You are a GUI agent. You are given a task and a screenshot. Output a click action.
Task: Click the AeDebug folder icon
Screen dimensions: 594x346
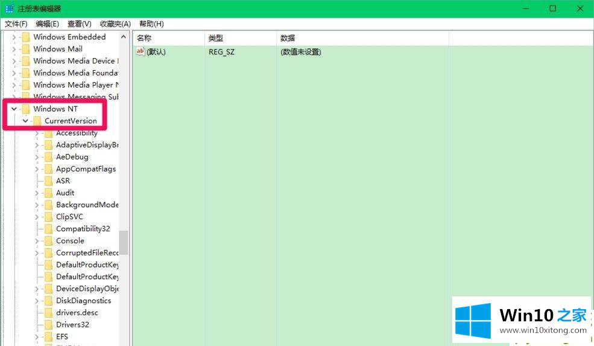point(48,157)
